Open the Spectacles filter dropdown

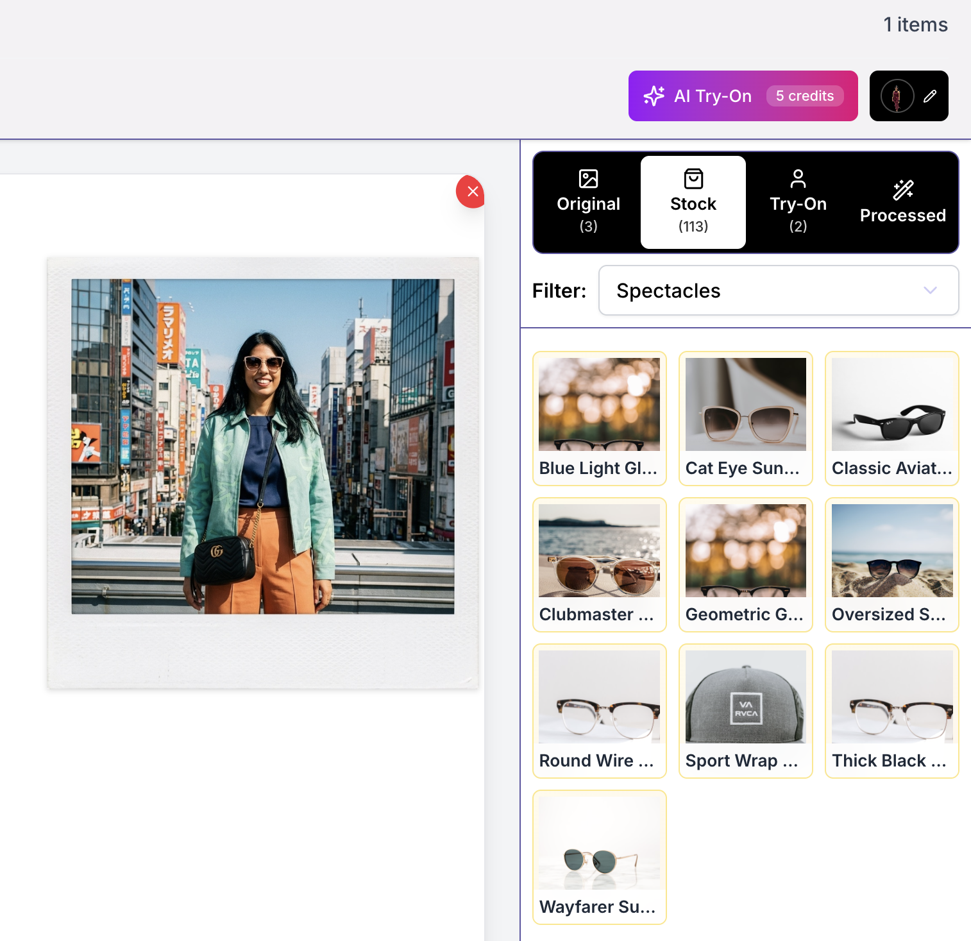point(779,290)
